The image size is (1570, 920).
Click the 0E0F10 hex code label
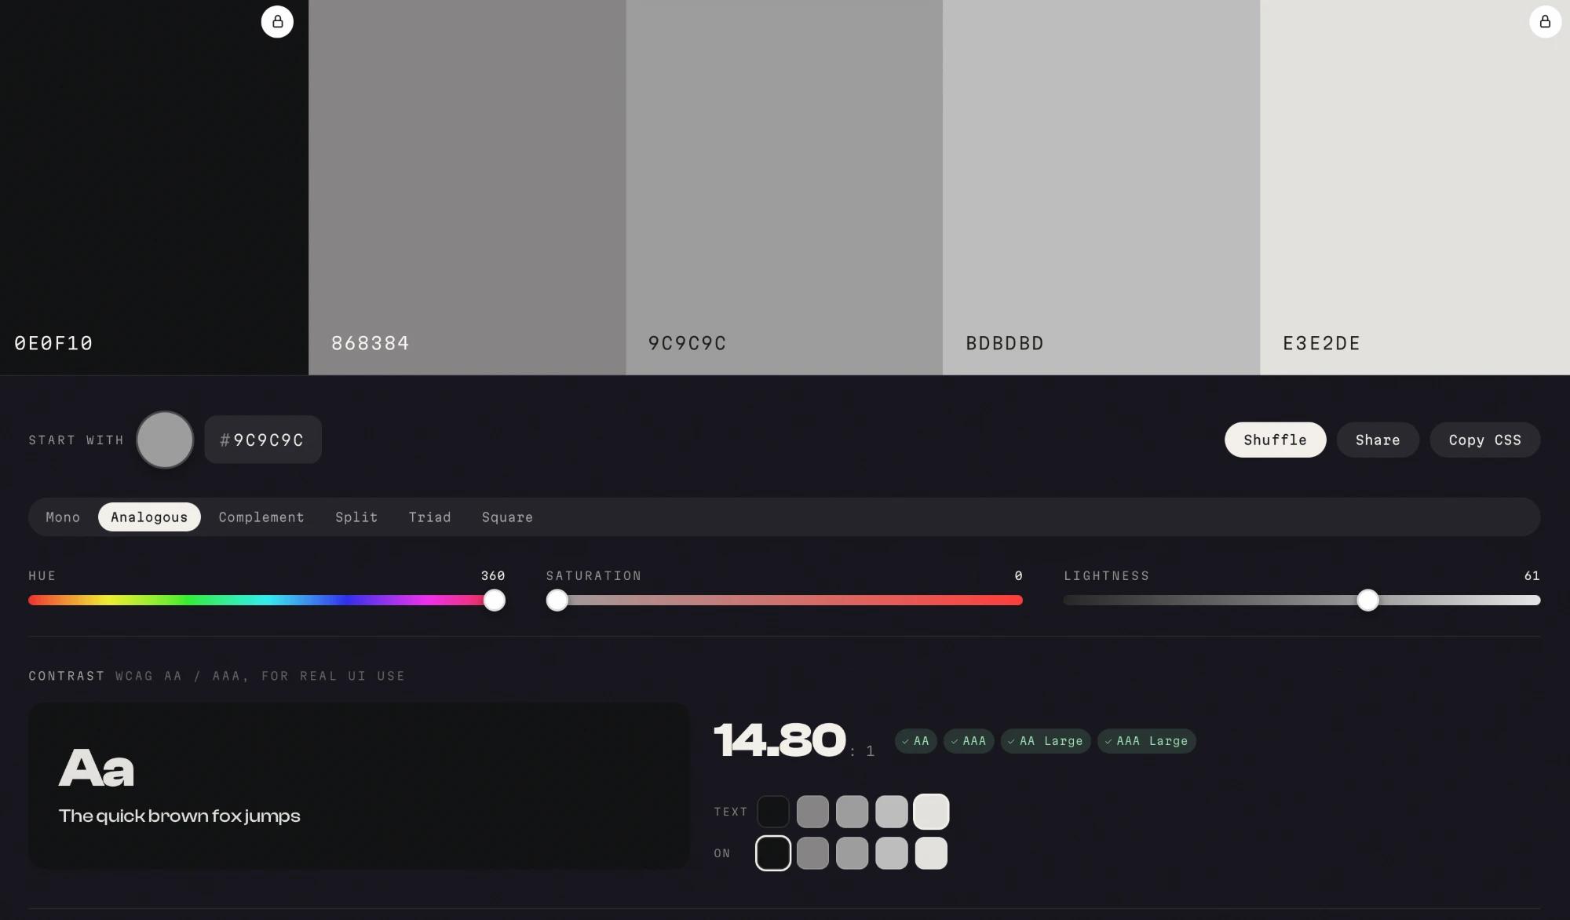(x=53, y=343)
